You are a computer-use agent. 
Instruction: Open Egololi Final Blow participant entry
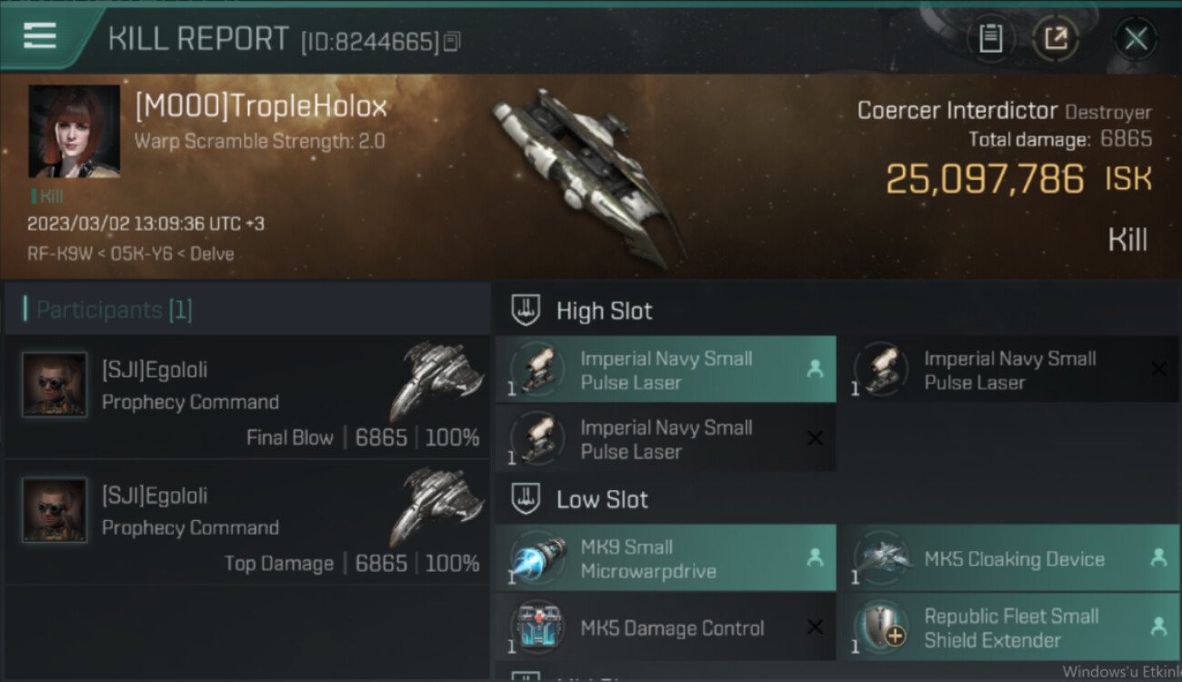[x=247, y=396]
